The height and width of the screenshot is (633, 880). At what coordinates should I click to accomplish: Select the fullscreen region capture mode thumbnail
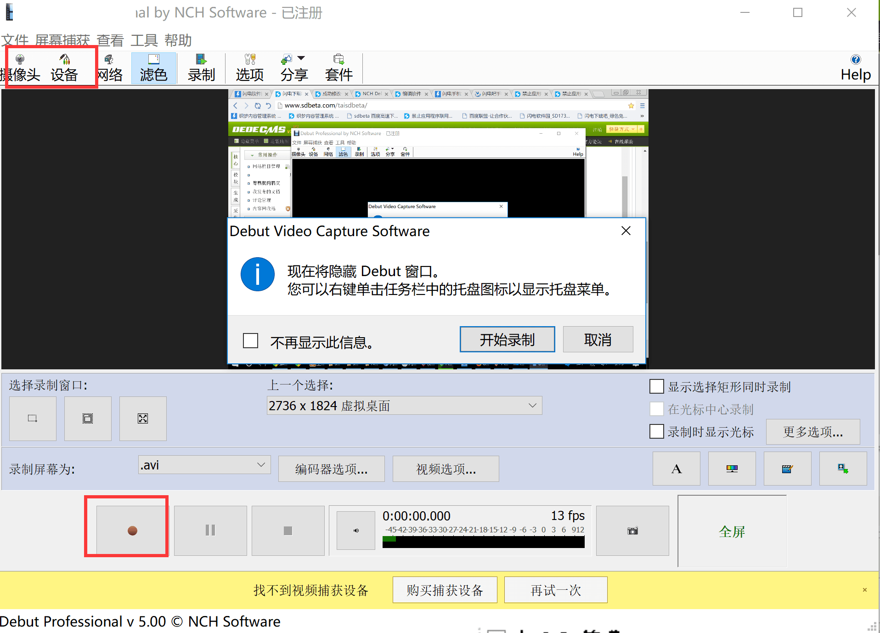point(143,418)
